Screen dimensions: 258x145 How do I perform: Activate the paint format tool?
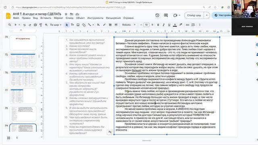pyautogui.click(x=41, y=25)
